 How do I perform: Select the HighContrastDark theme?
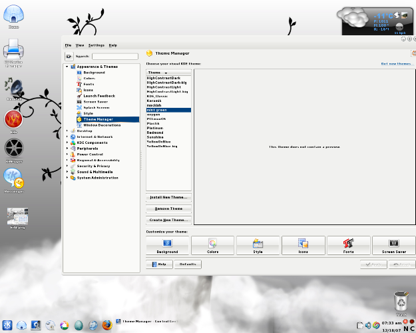click(168, 78)
